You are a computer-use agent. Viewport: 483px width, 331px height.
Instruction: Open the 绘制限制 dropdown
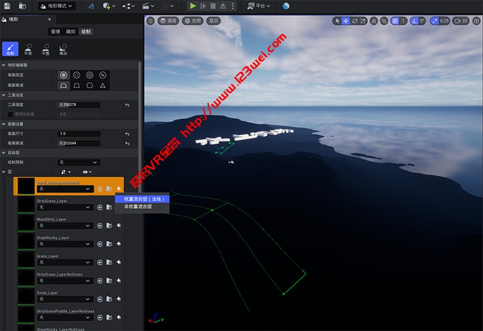(x=79, y=162)
